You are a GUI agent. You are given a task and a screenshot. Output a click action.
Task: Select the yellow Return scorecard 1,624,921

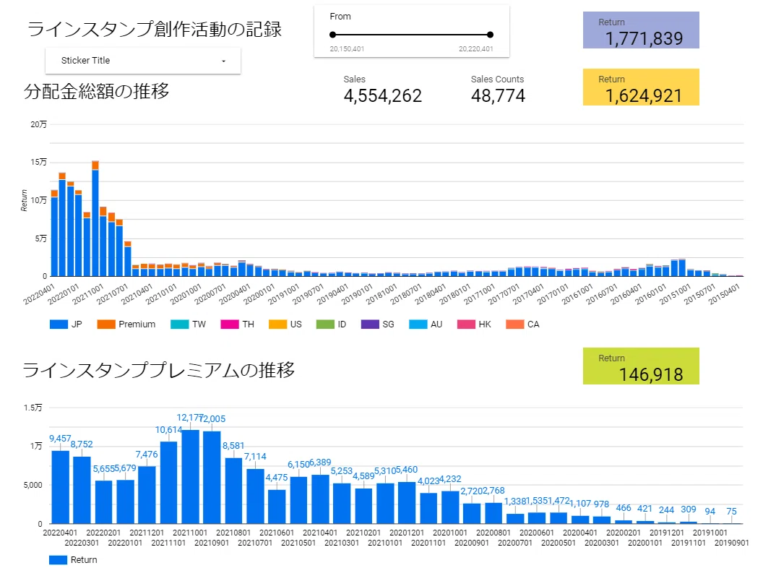[641, 87]
